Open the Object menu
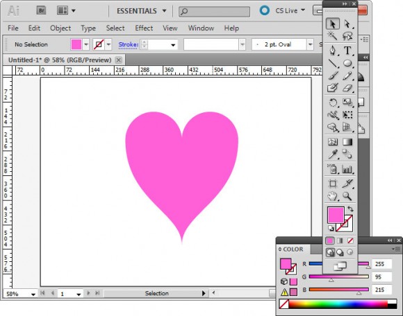The width and height of the screenshot is (403, 316). pyautogui.click(x=60, y=28)
